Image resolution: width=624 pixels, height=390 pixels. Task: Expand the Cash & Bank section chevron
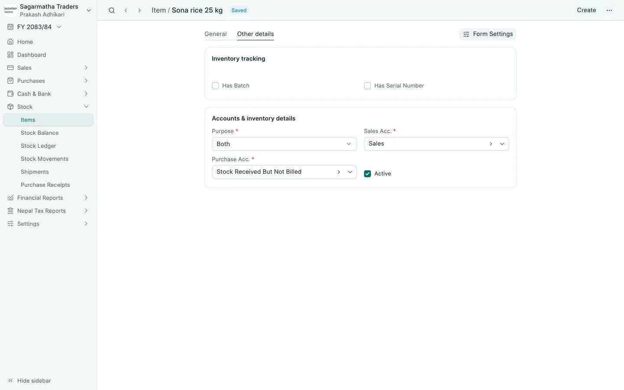pyautogui.click(x=86, y=94)
